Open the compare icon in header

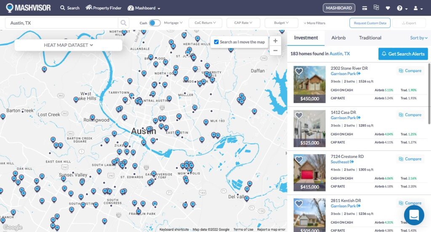coord(376,8)
